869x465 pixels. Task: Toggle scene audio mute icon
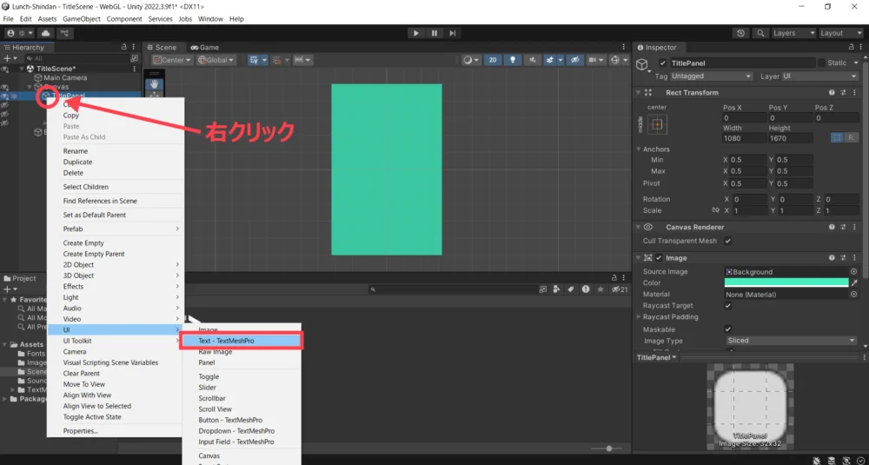click(x=532, y=60)
